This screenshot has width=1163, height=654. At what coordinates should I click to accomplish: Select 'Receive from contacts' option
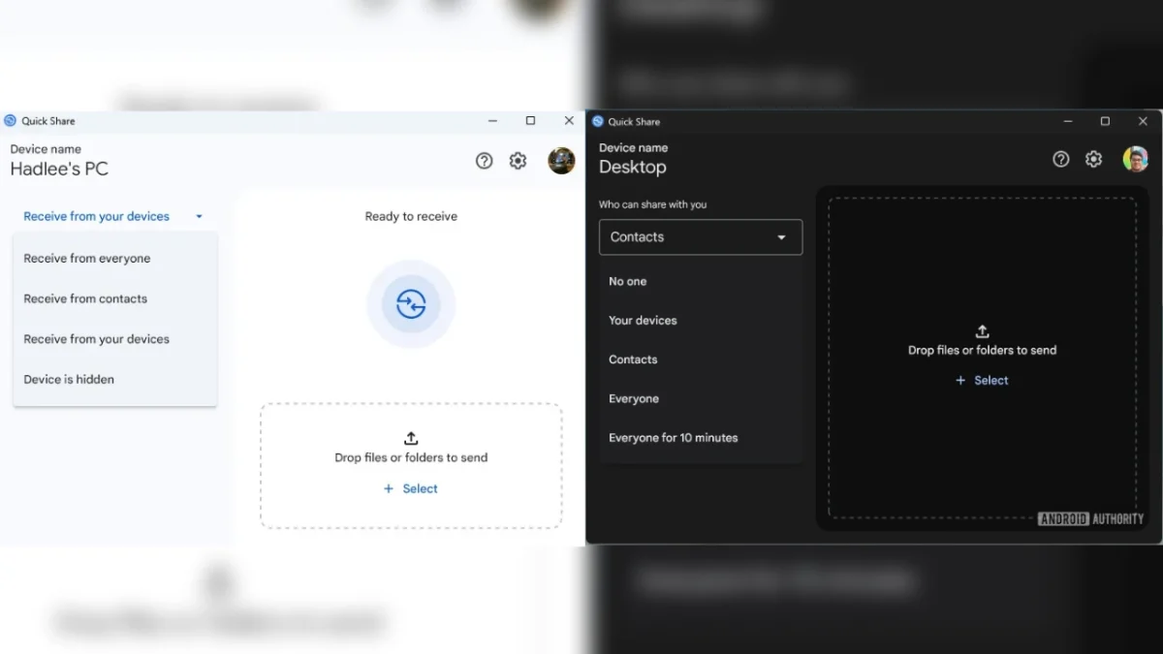point(85,299)
